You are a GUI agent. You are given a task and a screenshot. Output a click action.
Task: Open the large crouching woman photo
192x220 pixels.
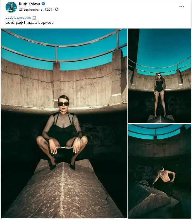pos(64,123)
